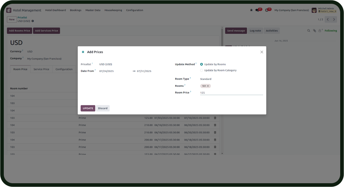Click the Room Price input field

pyautogui.click(x=231, y=93)
